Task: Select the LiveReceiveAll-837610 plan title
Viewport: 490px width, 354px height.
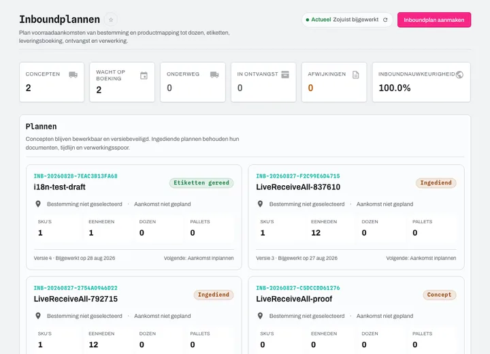Action: [x=298, y=187]
